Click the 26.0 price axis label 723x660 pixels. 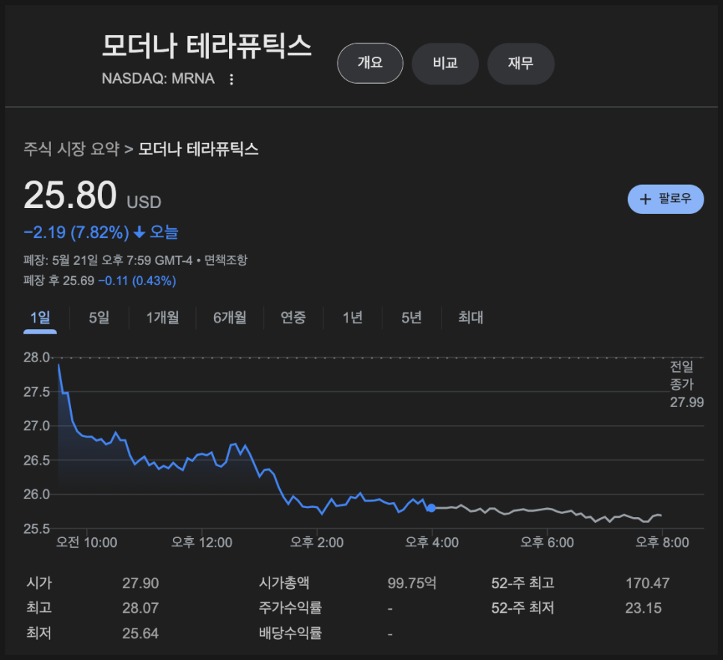(37, 495)
